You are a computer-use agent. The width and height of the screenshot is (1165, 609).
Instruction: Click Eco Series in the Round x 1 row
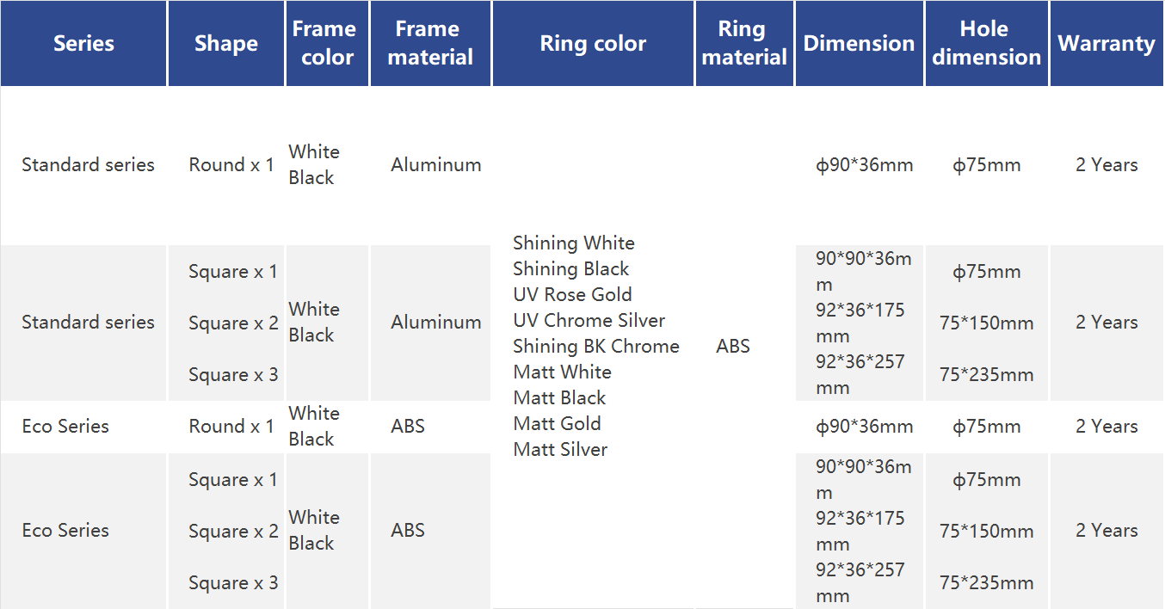tap(65, 427)
